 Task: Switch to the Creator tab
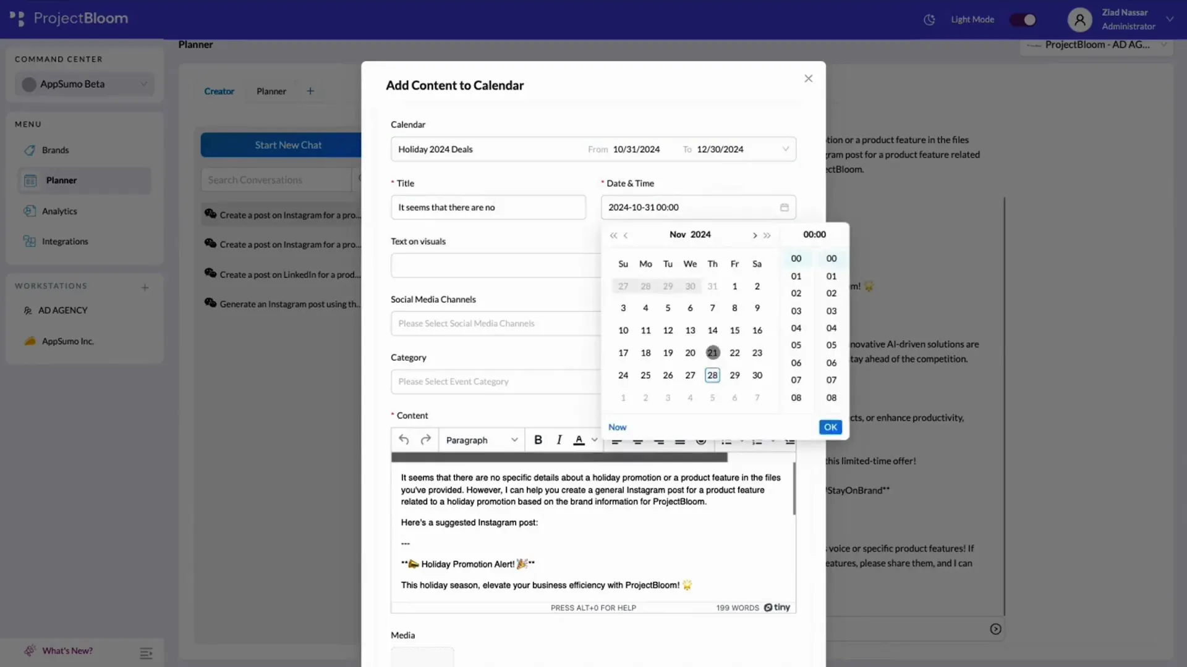click(219, 91)
